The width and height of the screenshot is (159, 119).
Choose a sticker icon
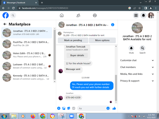(x=69, y=108)
